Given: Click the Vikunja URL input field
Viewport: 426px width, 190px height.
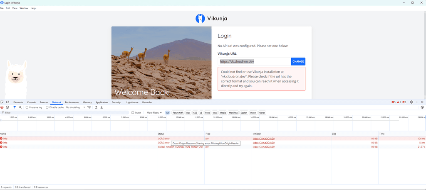Looking at the screenshot, I should [253, 61].
